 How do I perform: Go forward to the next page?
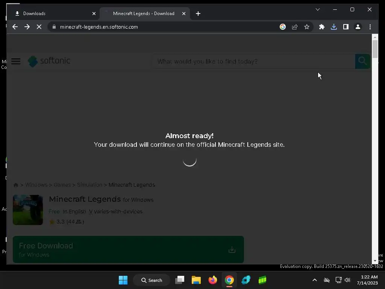27,27
